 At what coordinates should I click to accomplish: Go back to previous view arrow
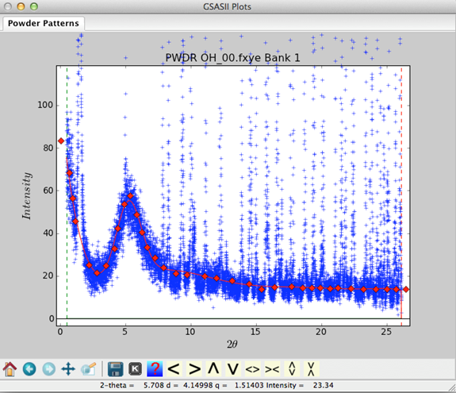pos(29,369)
